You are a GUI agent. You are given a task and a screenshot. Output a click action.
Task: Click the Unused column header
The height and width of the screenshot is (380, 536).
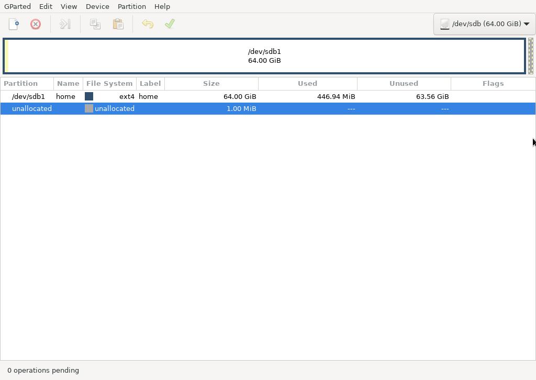pos(404,84)
